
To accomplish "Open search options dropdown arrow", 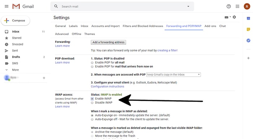I will pyautogui.click(x=188, y=6).
